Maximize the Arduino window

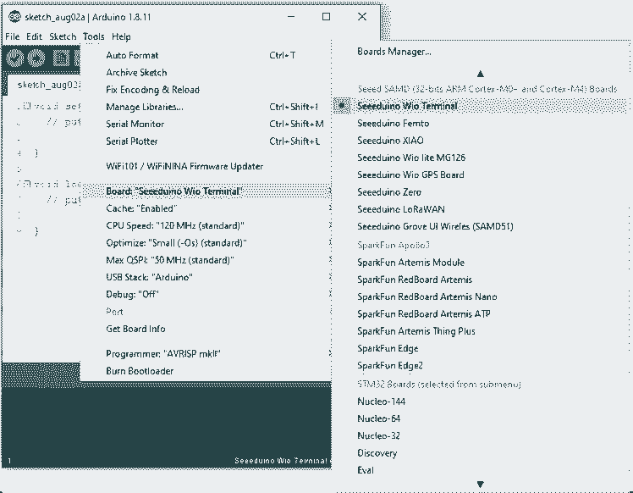[x=326, y=17]
